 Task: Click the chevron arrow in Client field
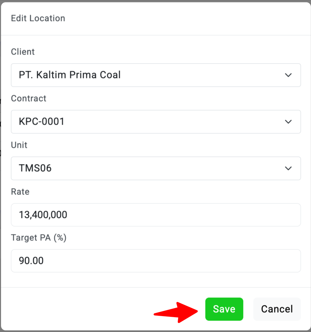(288, 75)
